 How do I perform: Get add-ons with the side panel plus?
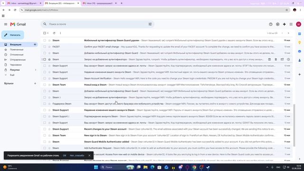pyautogui.click(x=300, y=75)
